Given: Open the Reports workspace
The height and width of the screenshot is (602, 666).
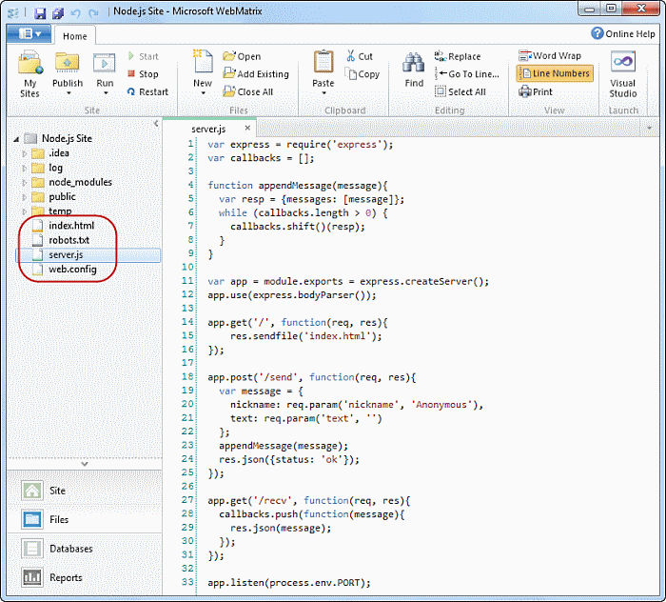Looking at the screenshot, I should pyautogui.click(x=66, y=577).
